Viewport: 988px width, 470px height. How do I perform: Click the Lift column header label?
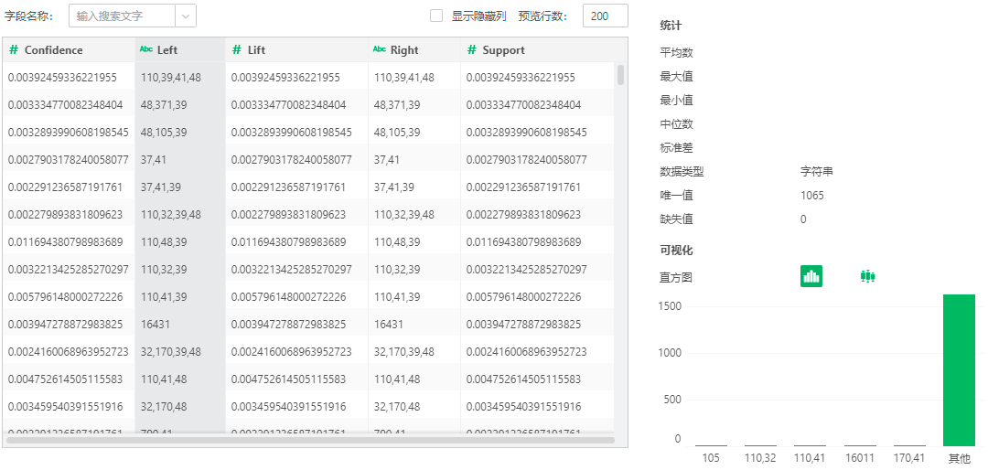point(256,50)
